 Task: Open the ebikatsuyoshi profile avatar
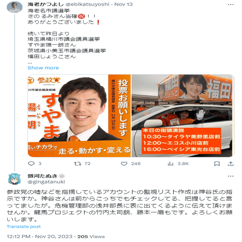pos(15,7)
